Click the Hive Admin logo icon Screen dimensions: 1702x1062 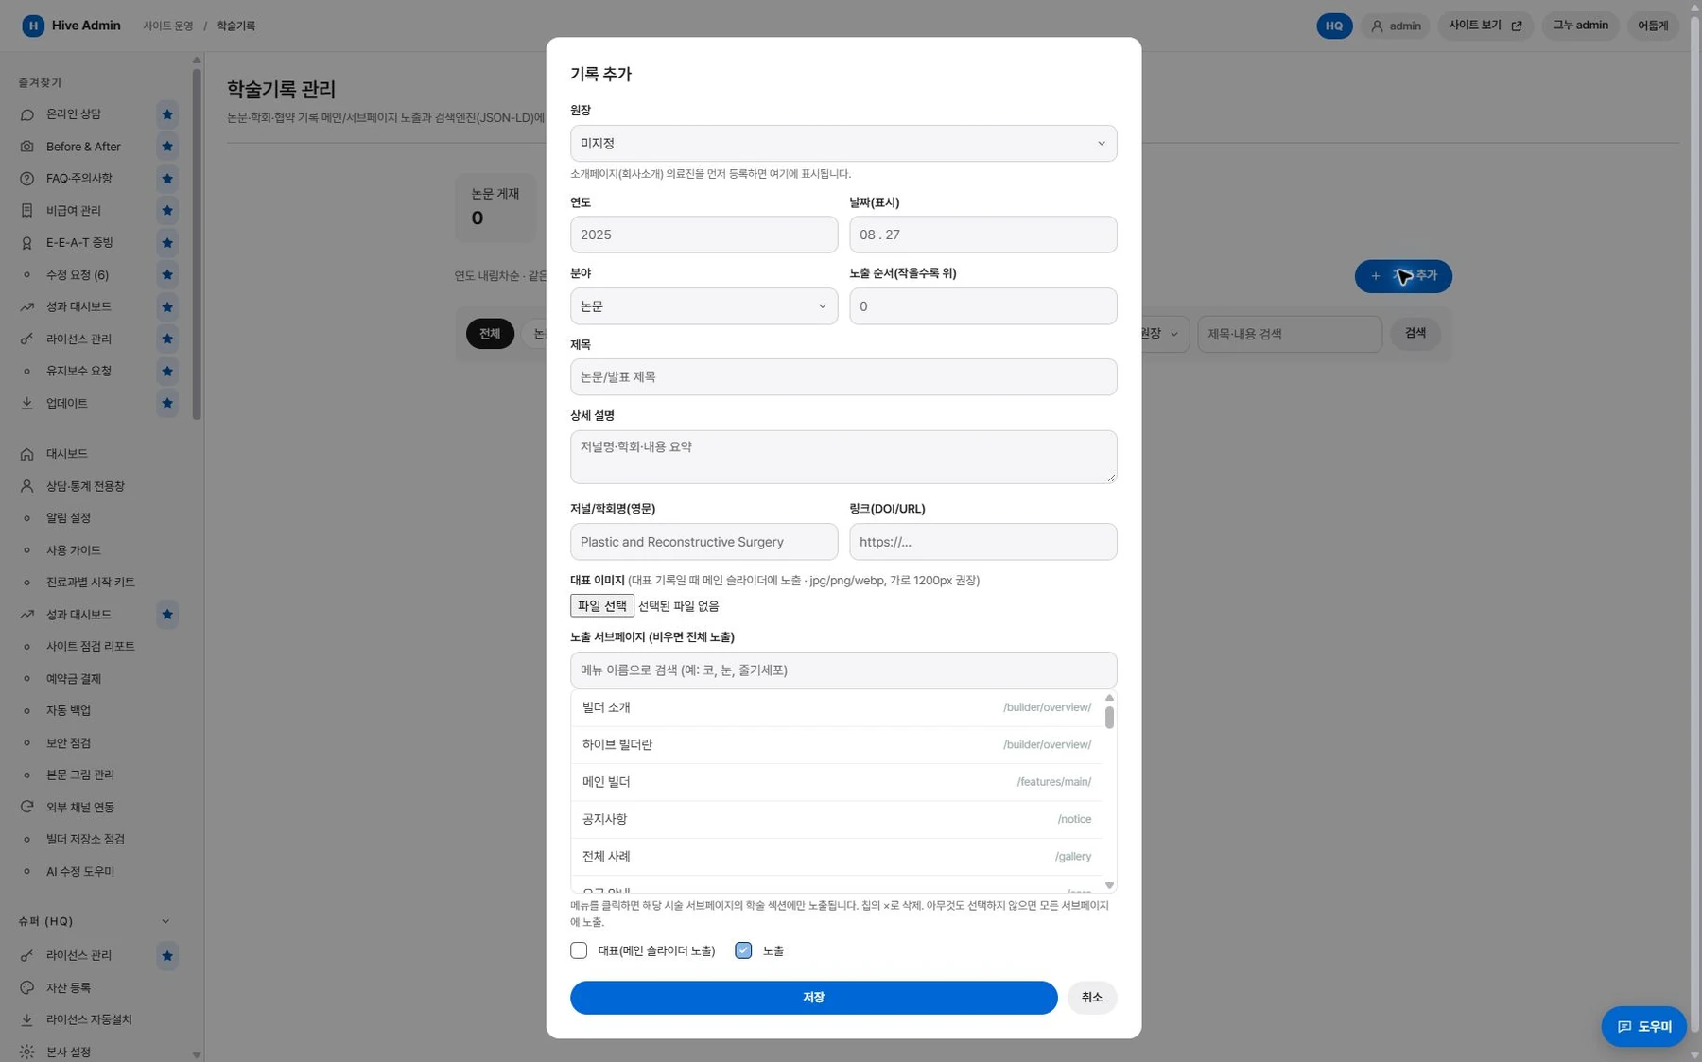point(33,26)
